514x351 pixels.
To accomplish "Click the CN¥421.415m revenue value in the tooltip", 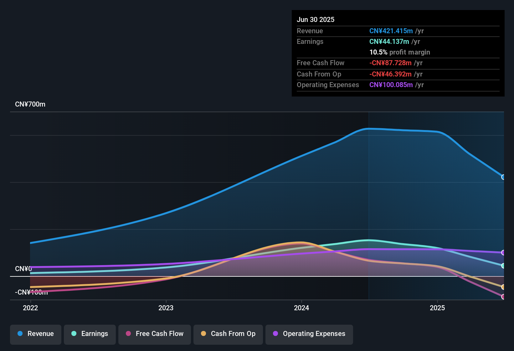I will [391, 31].
